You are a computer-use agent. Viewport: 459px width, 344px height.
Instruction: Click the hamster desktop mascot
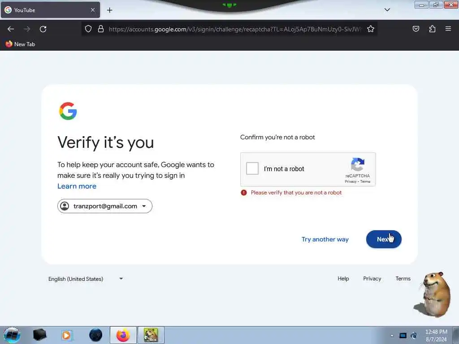[x=433, y=295]
